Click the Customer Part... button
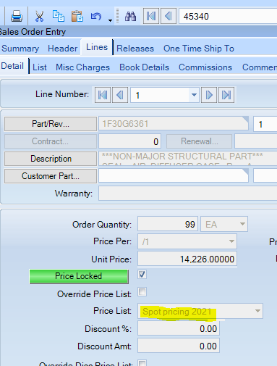 click(51, 176)
